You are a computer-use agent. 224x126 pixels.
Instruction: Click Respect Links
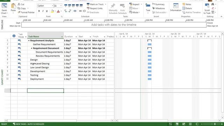tap(95, 8)
